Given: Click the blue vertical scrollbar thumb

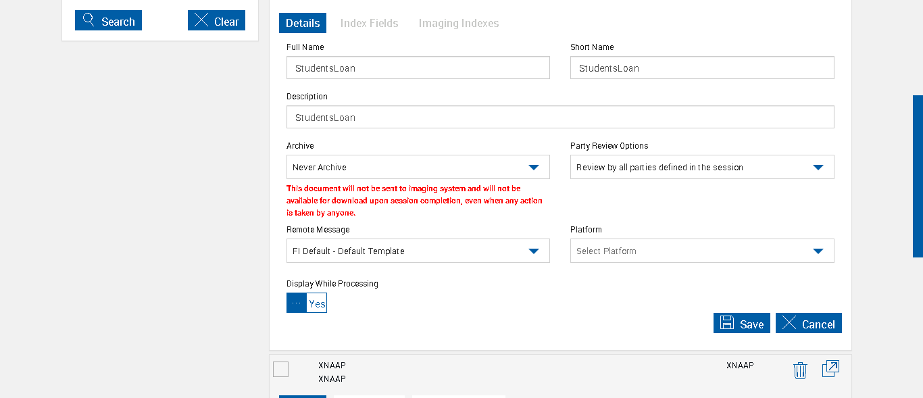Looking at the screenshot, I should (918, 176).
